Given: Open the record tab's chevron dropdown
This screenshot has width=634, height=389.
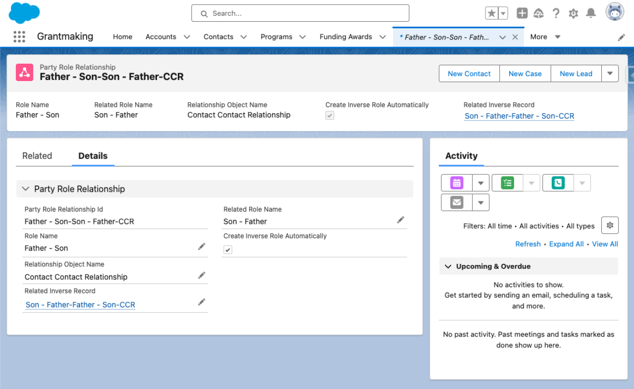Looking at the screenshot, I should (x=502, y=37).
